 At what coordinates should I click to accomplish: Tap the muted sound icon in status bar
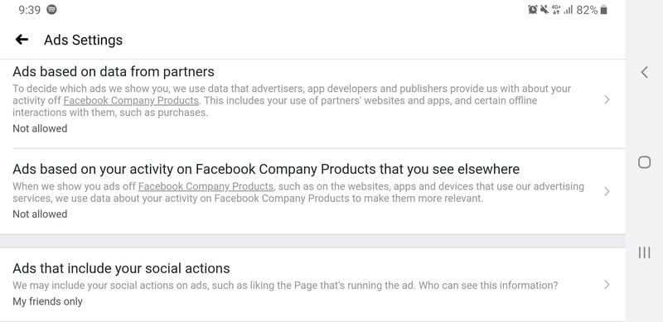pos(544,10)
